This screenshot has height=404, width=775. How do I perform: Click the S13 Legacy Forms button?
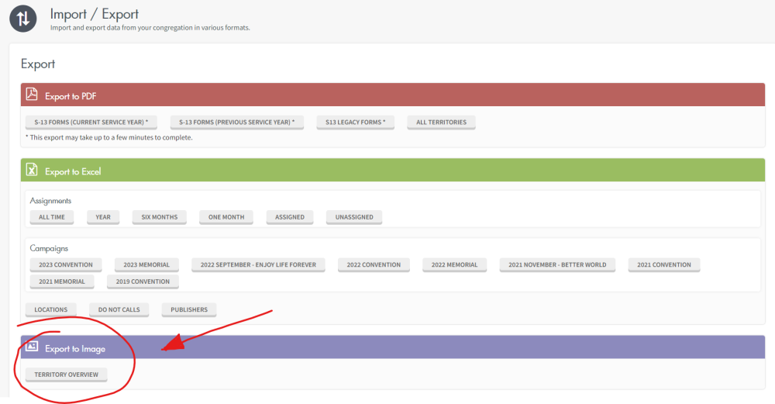(355, 123)
